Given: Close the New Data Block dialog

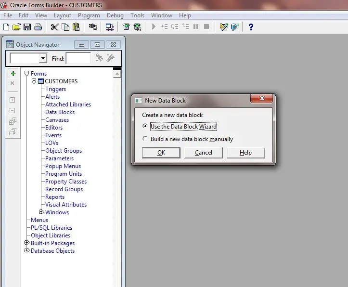Looking at the screenshot, I should click(262, 98).
